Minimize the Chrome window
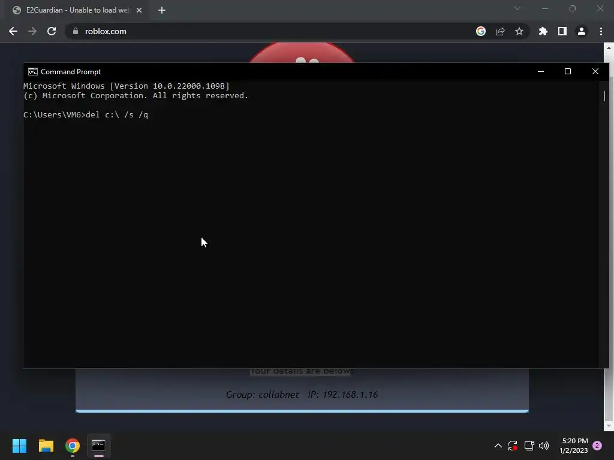 [544, 8]
